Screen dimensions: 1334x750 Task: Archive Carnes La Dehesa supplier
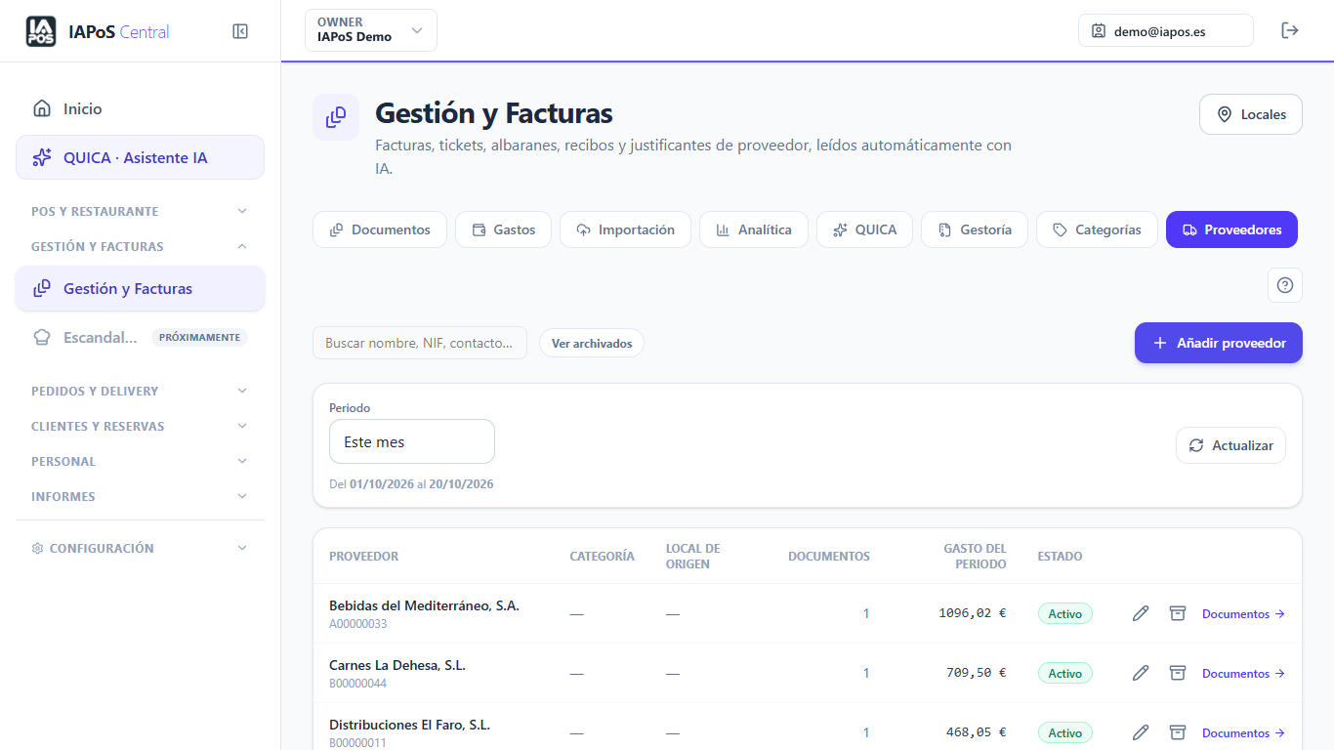(x=1178, y=673)
